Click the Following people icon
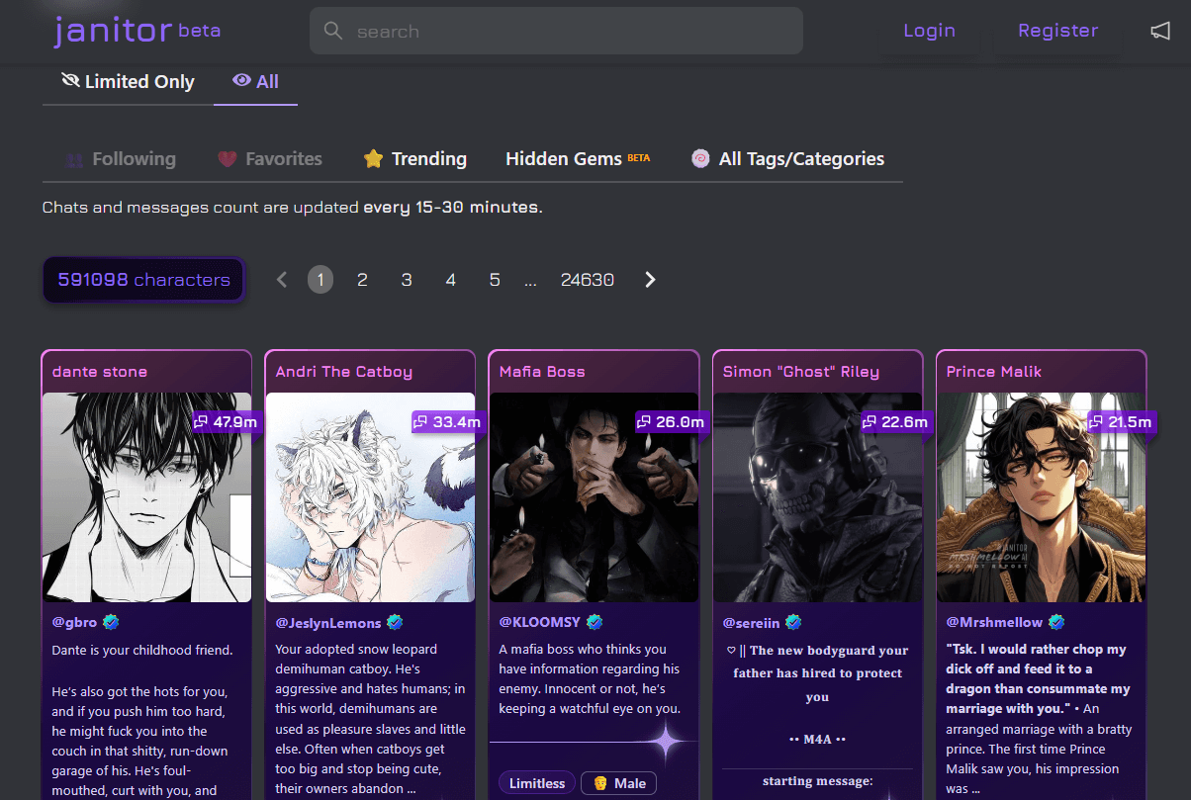 pyautogui.click(x=74, y=159)
